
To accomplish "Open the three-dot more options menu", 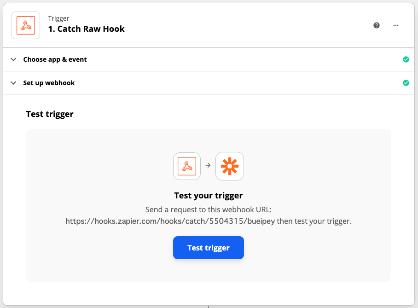I will click(396, 25).
